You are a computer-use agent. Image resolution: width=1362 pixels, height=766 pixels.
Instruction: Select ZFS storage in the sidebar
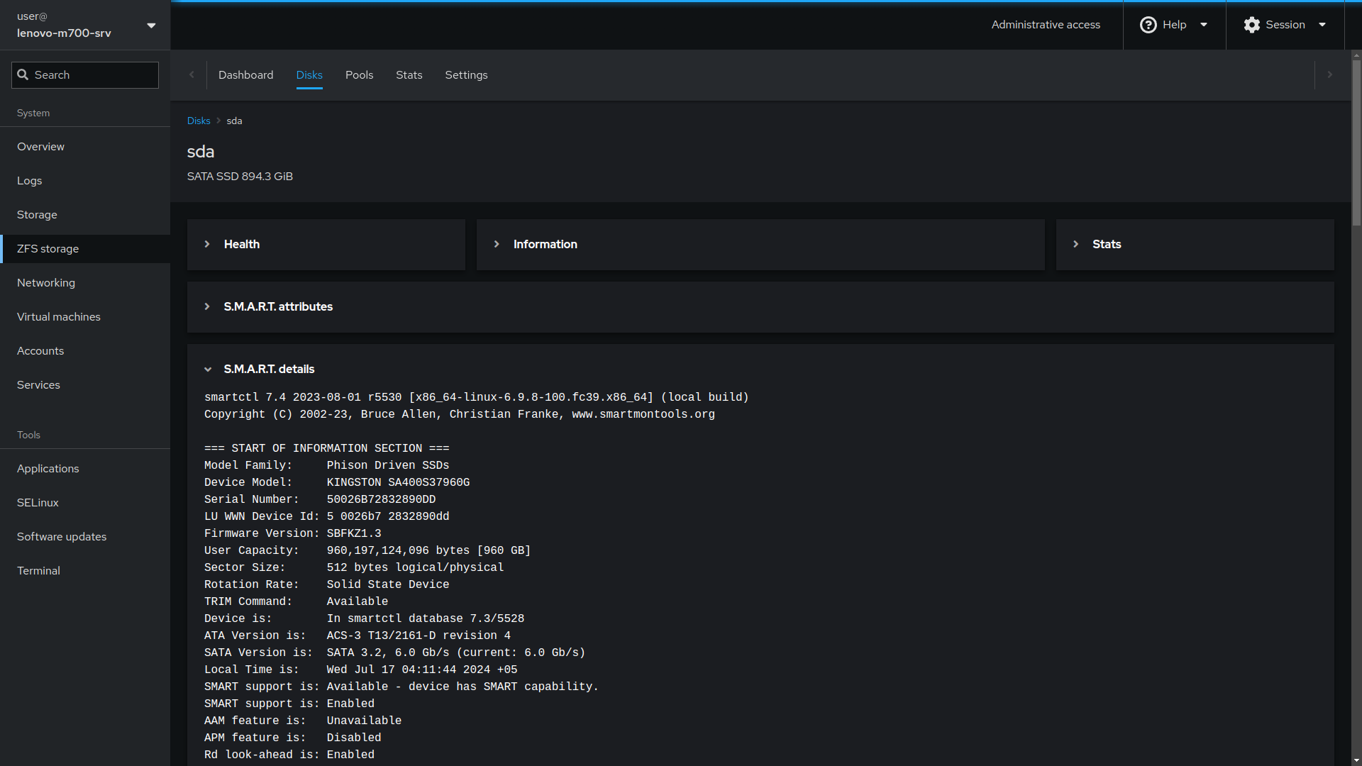click(85, 249)
